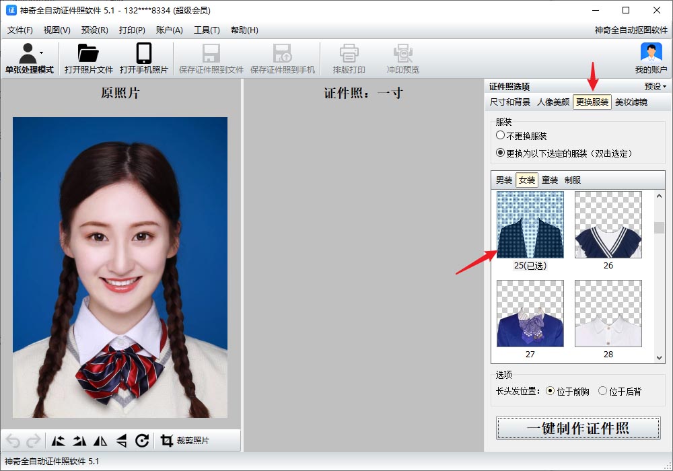The image size is (673, 471).
Task: Open the 工具(T) menu
Action: click(x=207, y=30)
